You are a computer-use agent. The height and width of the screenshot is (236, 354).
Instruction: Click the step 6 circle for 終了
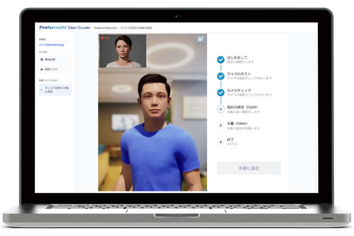point(221,142)
